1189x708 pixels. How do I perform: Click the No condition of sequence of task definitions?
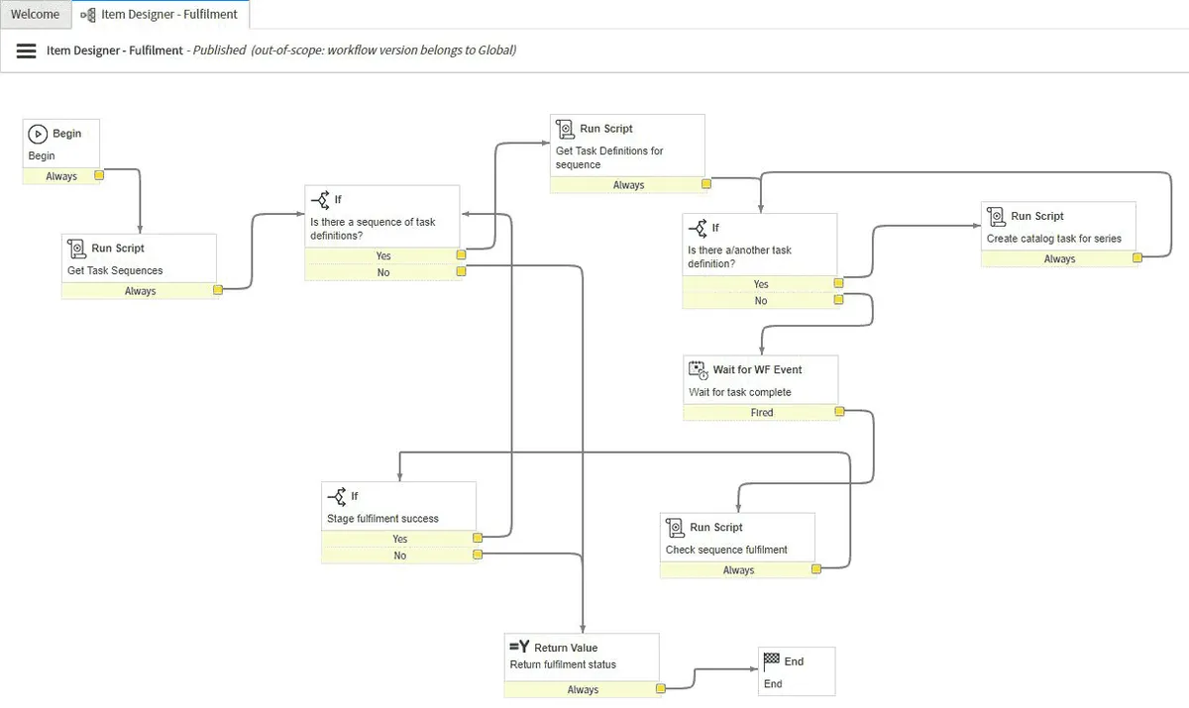(x=382, y=272)
